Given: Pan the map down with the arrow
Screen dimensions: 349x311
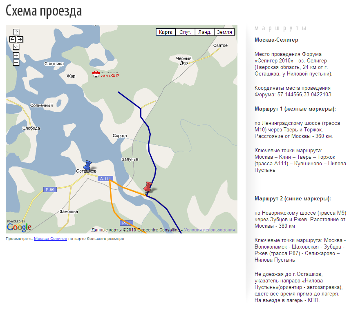Looking at the screenshot, I should 16,47.
